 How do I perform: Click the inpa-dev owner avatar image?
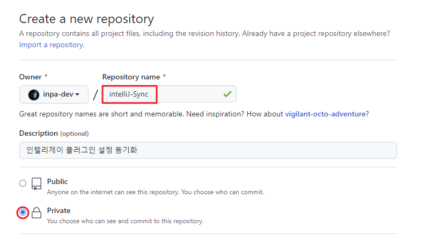click(34, 95)
